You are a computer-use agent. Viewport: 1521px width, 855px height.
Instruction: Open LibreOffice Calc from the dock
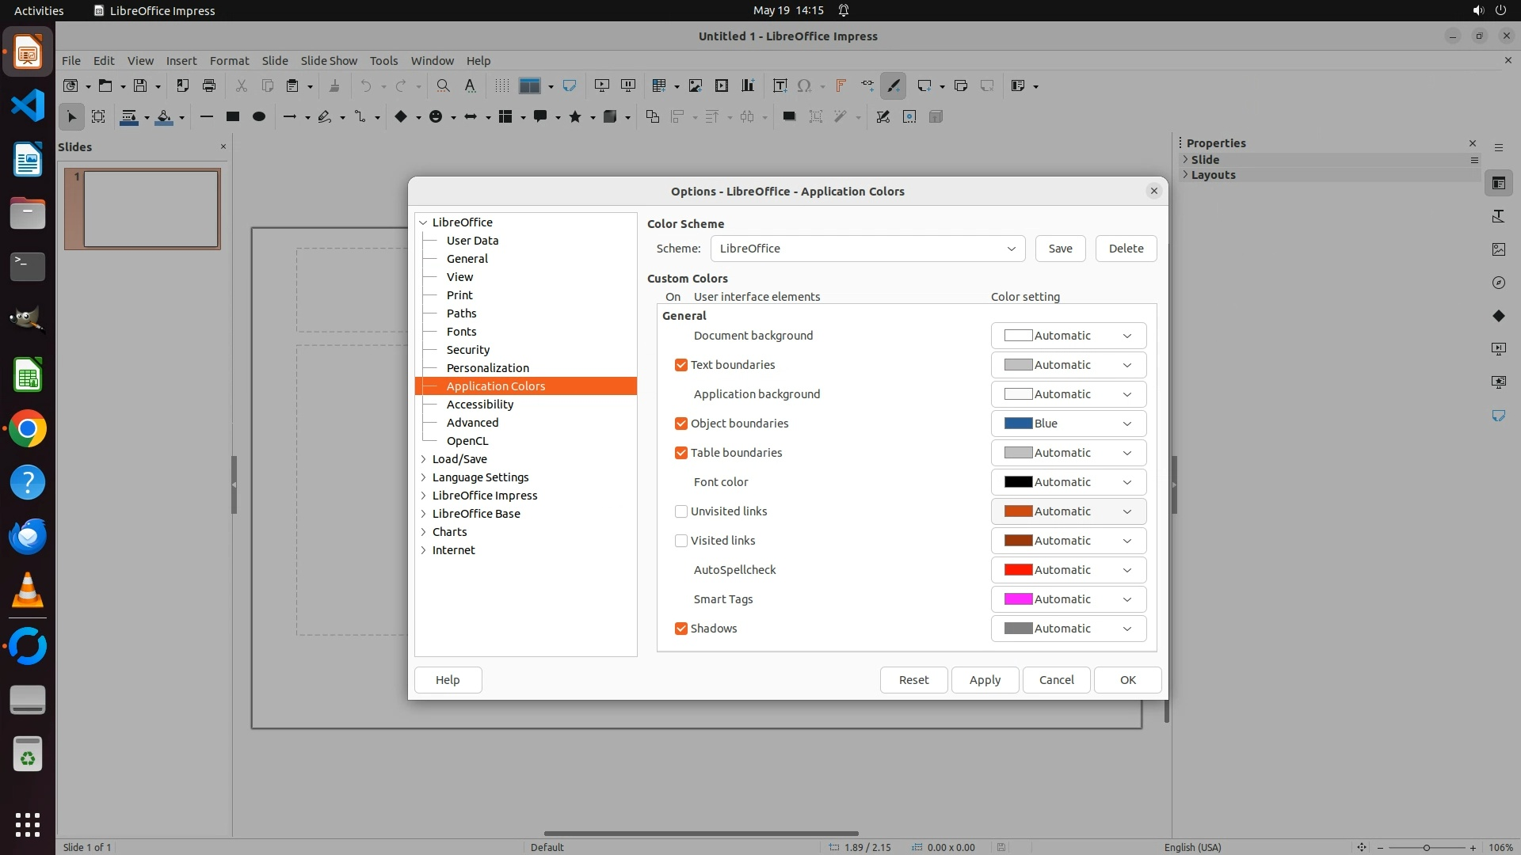coord(28,375)
